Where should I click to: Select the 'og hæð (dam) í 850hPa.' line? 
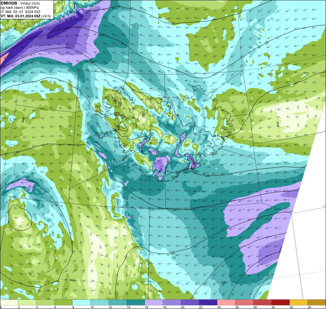(20, 8)
